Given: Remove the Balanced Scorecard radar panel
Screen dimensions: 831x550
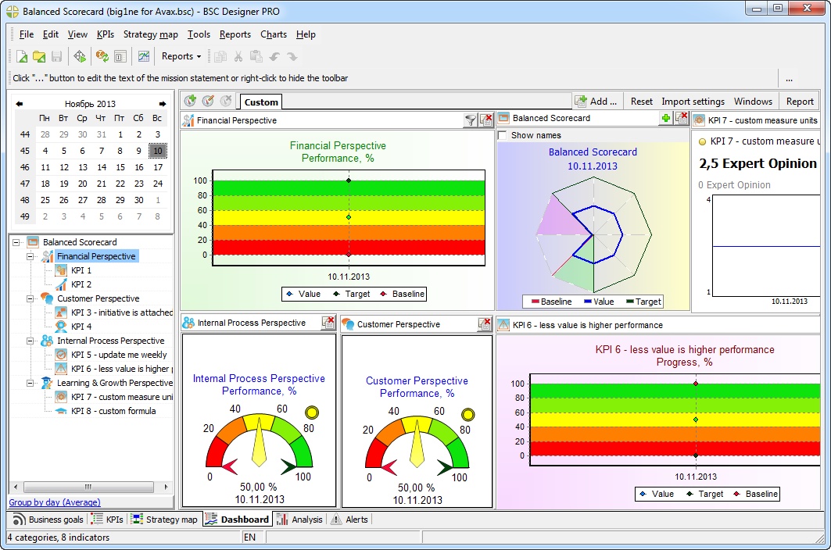Looking at the screenshot, I should pos(682,118).
